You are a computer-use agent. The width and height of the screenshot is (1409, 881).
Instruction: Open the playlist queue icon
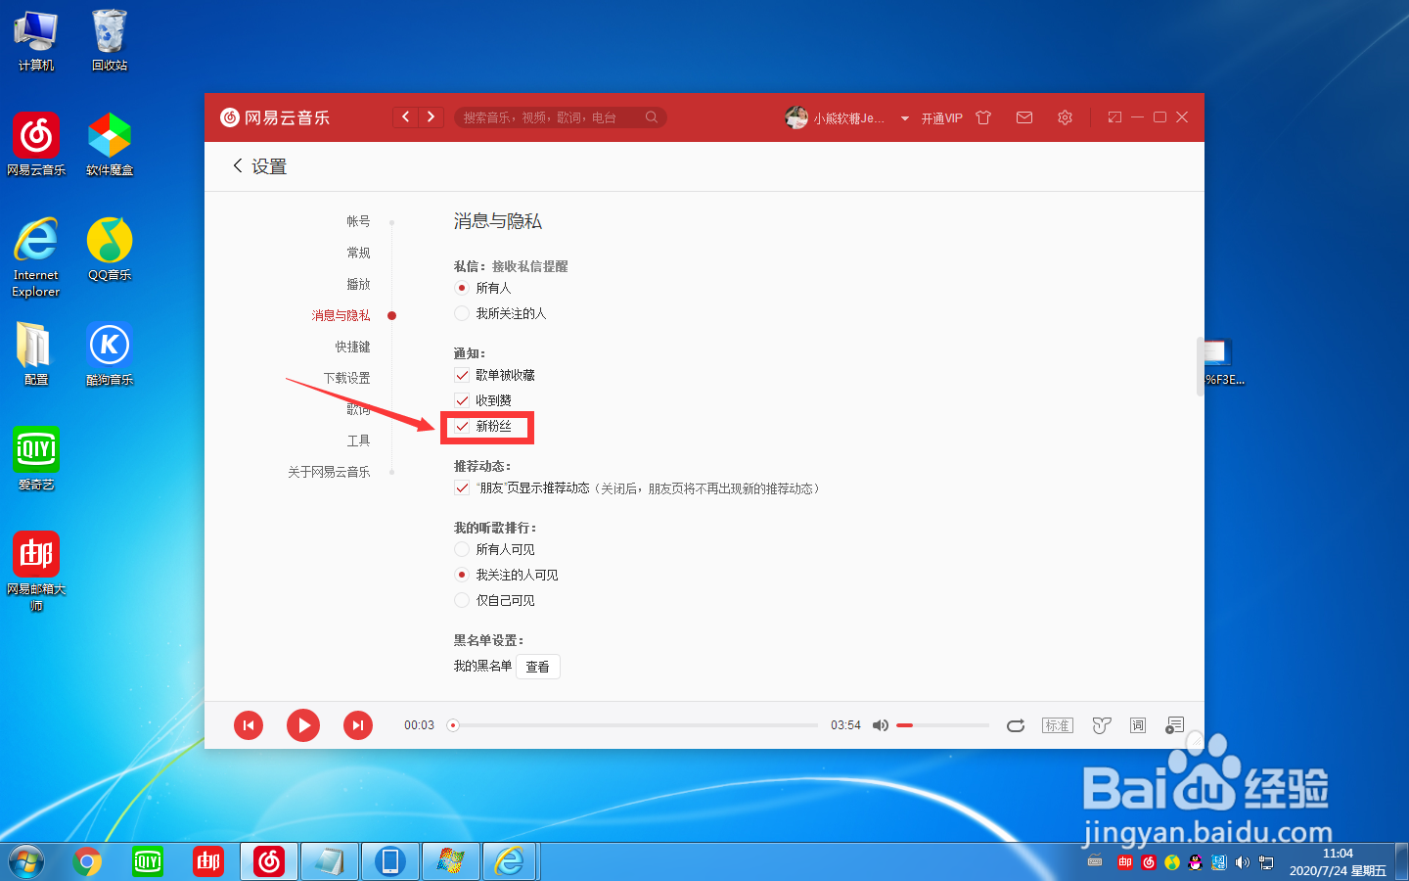[1175, 725]
